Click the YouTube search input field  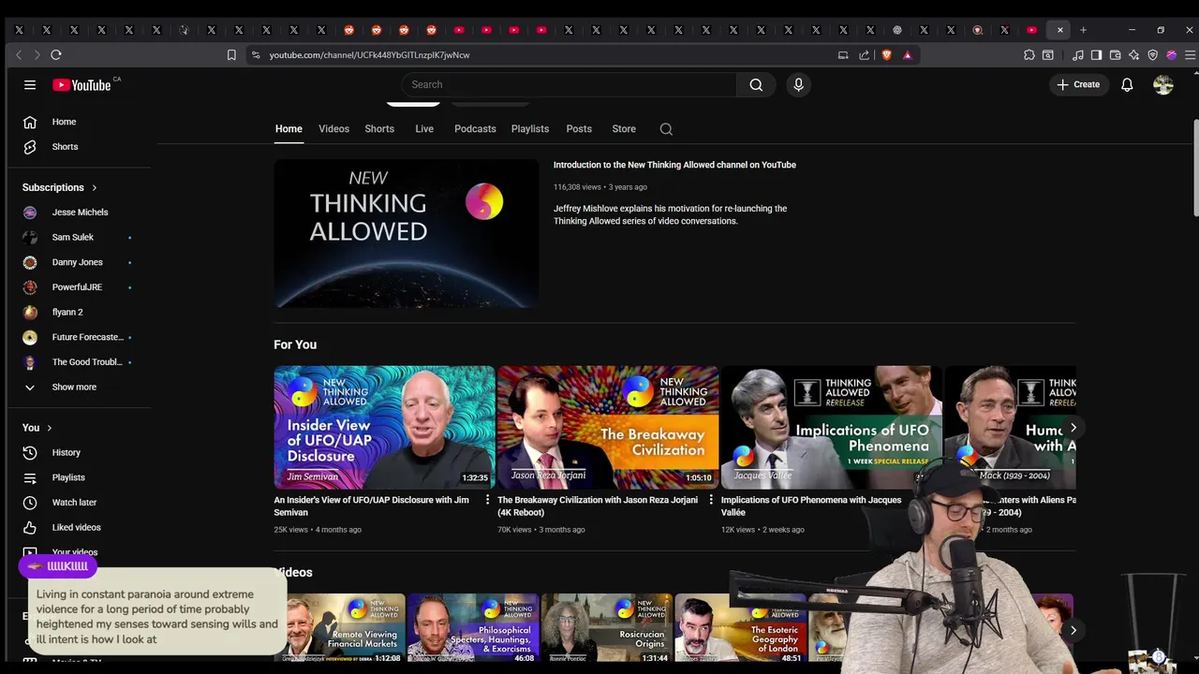coord(570,84)
